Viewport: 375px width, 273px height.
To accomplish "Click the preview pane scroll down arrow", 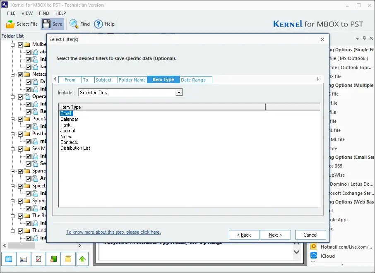I will point(296,252).
